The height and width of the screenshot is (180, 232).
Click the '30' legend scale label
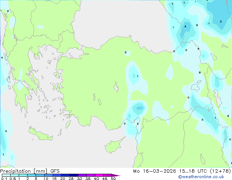pyautogui.click(x=79, y=179)
